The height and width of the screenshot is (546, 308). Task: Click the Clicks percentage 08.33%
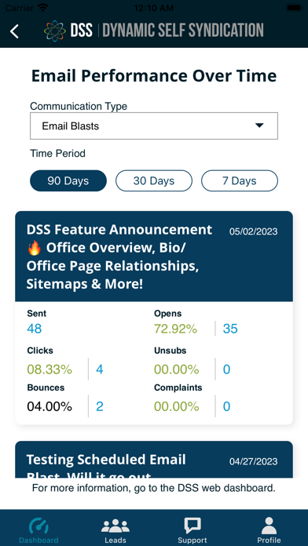pos(49,369)
